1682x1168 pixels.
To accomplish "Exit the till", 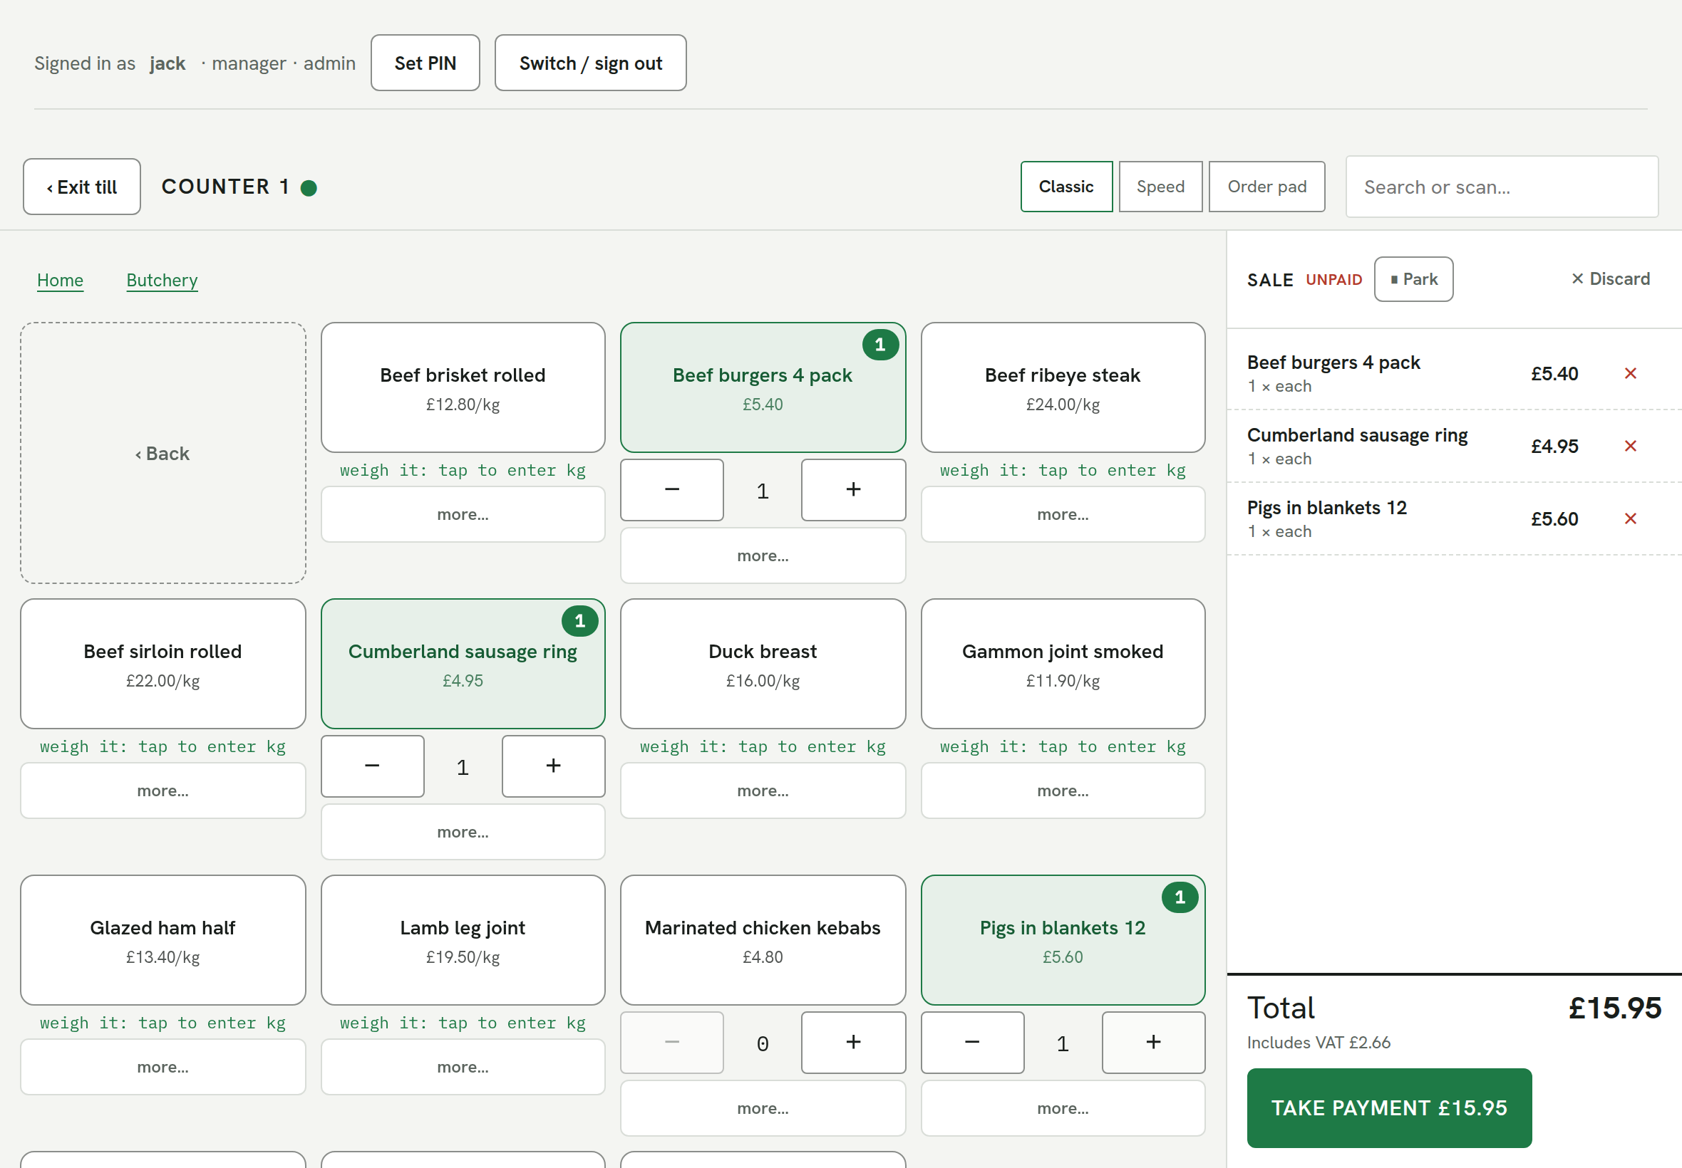I will coord(82,187).
